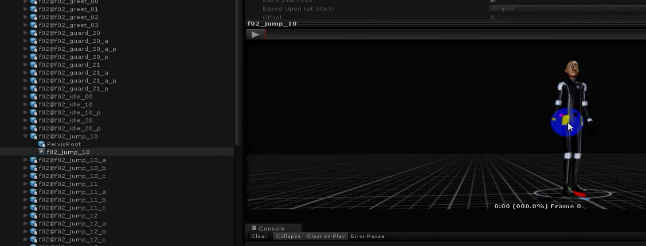This screenshot has width=646, height=246.
Task: Expand the f02@f02_jump_10_a asset
Action: [x=26, y=160]
